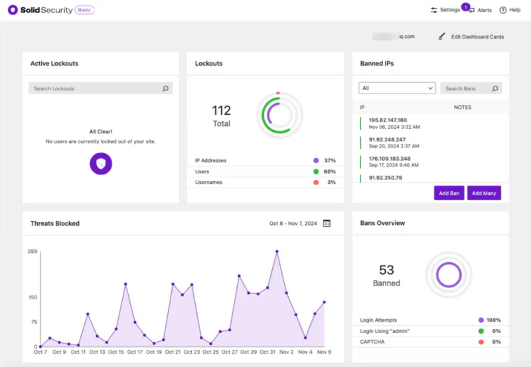The height and width of the screenshot is (367, 531).
Task: Click the Login Attempts row label
Action: tap(378, 320)
